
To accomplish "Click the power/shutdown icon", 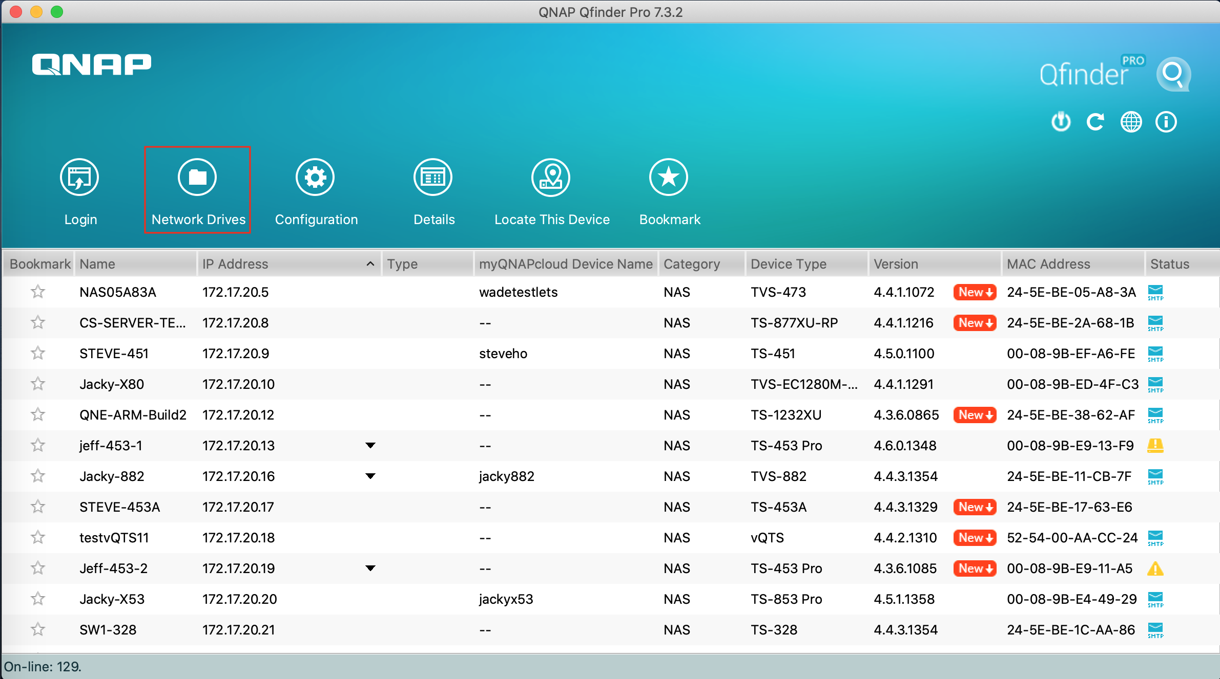I will tap(1061, 122).
